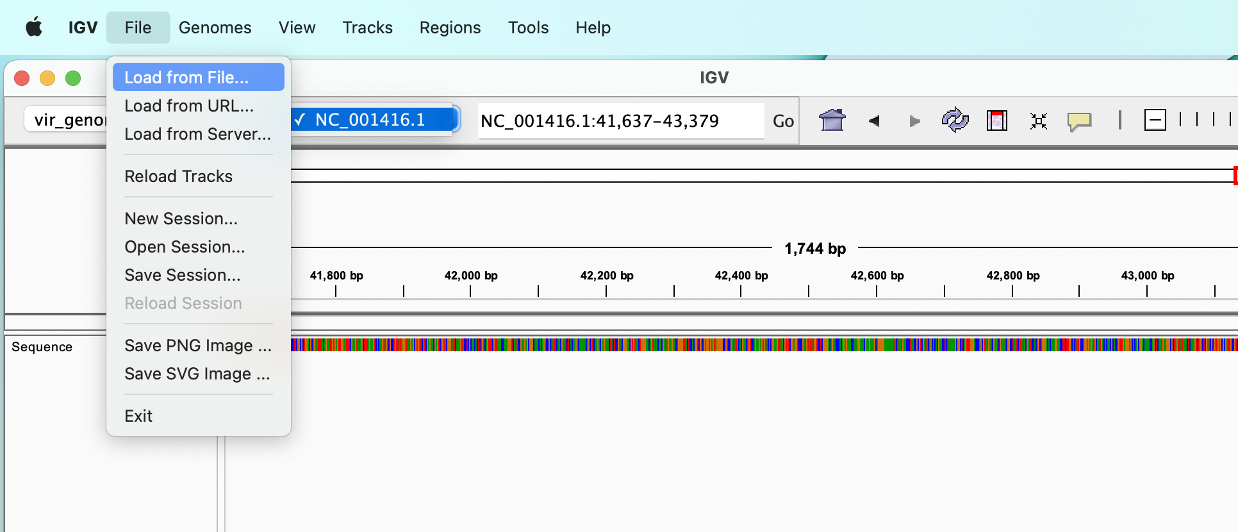Click the chromosome ideogram bar
1238x532 pixels.
(x=763, y=176)
